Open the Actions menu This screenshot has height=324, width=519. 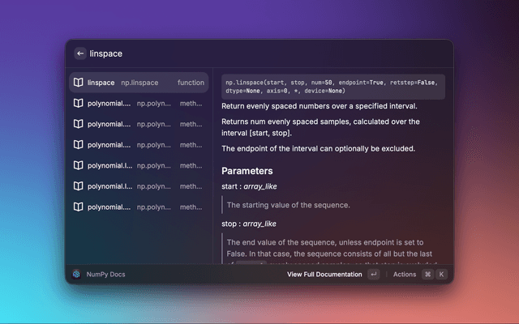click(404, 275)
